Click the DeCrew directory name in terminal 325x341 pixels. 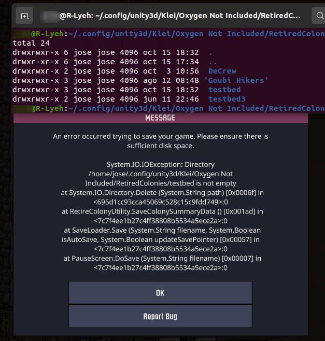coord(222,71)
